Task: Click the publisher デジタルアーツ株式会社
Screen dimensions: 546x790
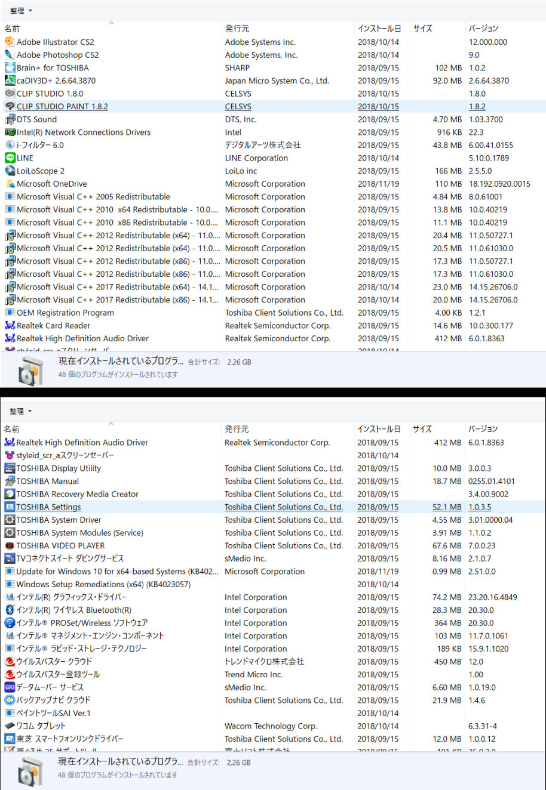Action: 263,145
